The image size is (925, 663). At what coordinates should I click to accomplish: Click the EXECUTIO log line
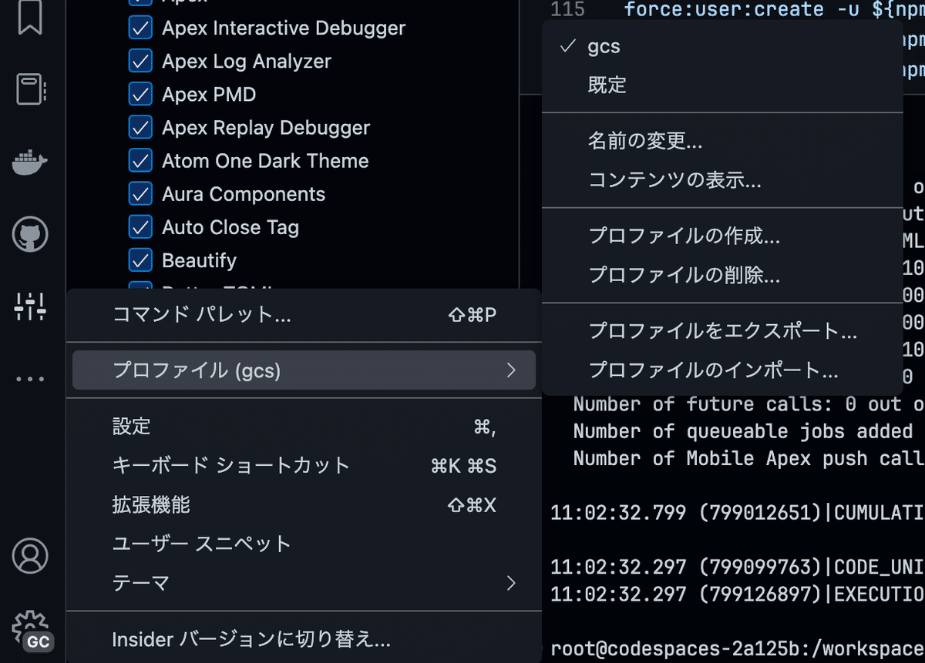pyautogui.click(x=738, y=594)
